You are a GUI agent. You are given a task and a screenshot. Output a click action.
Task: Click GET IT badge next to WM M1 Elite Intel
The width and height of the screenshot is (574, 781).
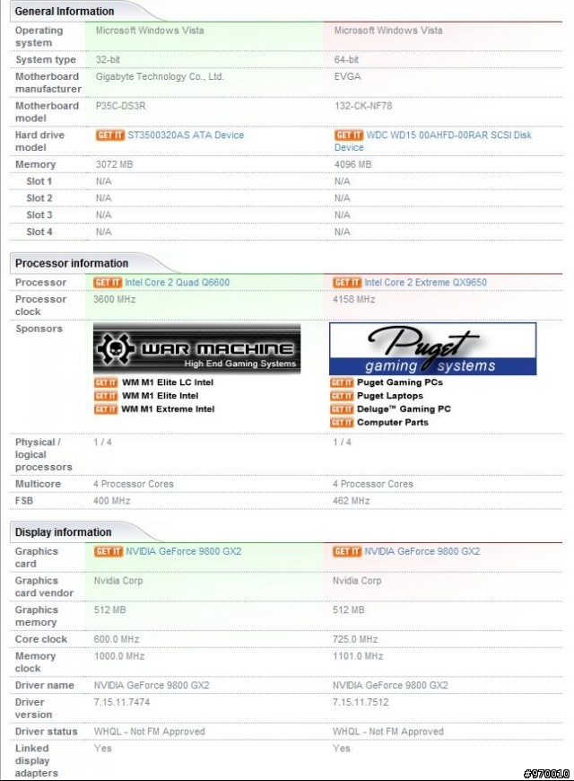(x=106, y=396)
